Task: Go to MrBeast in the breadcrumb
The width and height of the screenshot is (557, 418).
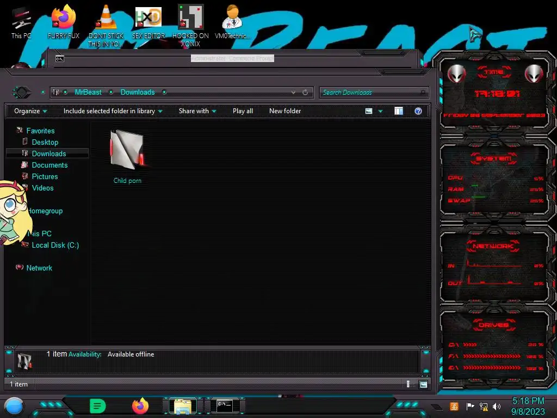Action: [x=88, y=93]
